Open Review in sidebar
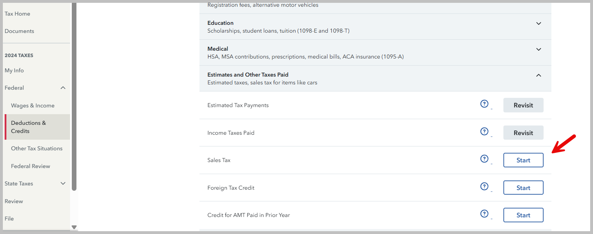 [14, 201]
